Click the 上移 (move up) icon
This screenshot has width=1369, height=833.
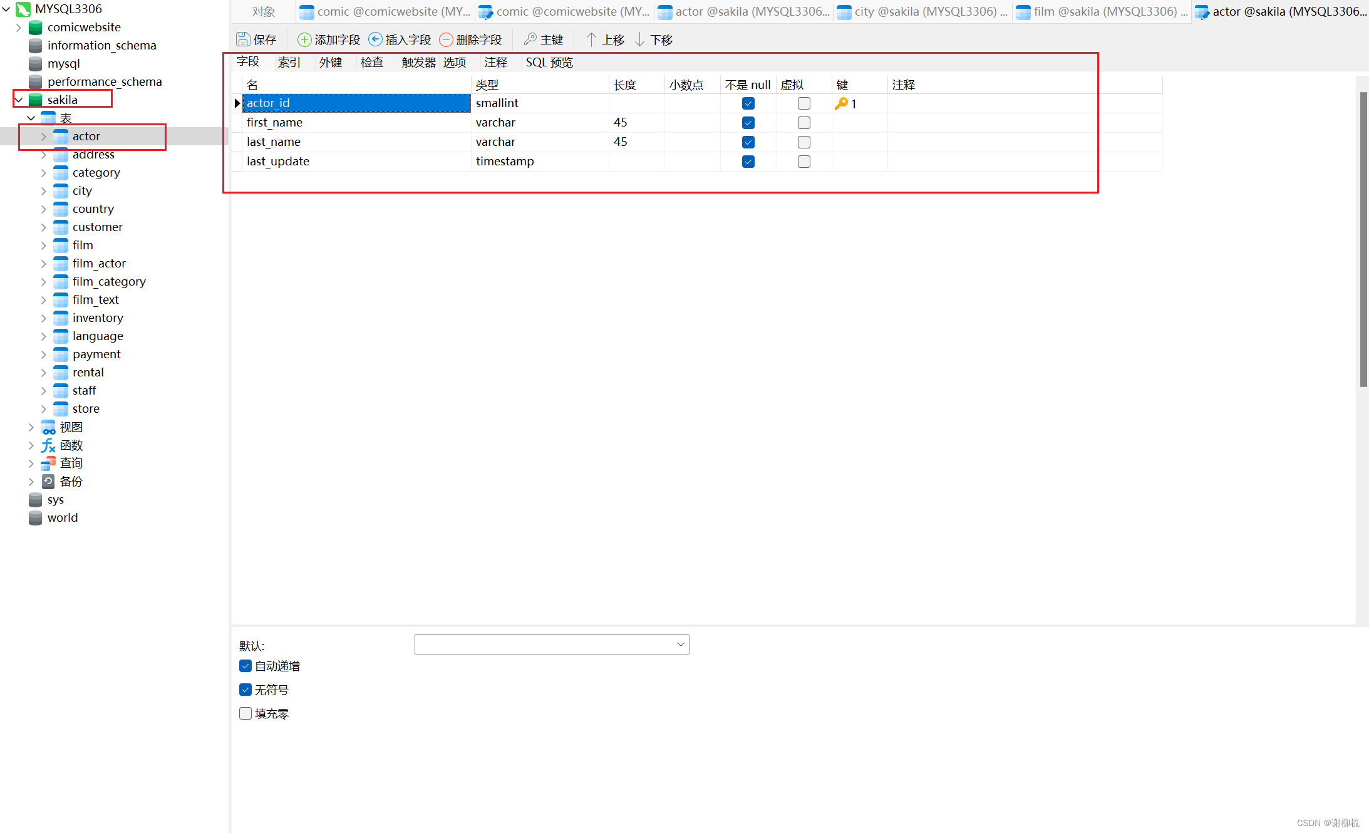pos(591,39)
